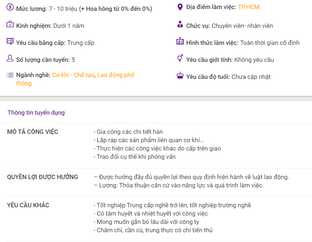Click the location pin icon
Viewport: 312px width, 242px height.
(180, 7)
